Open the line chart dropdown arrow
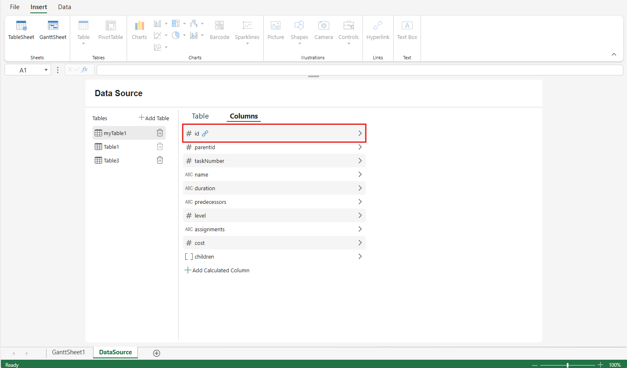627x368 pixels. (166, 35)
